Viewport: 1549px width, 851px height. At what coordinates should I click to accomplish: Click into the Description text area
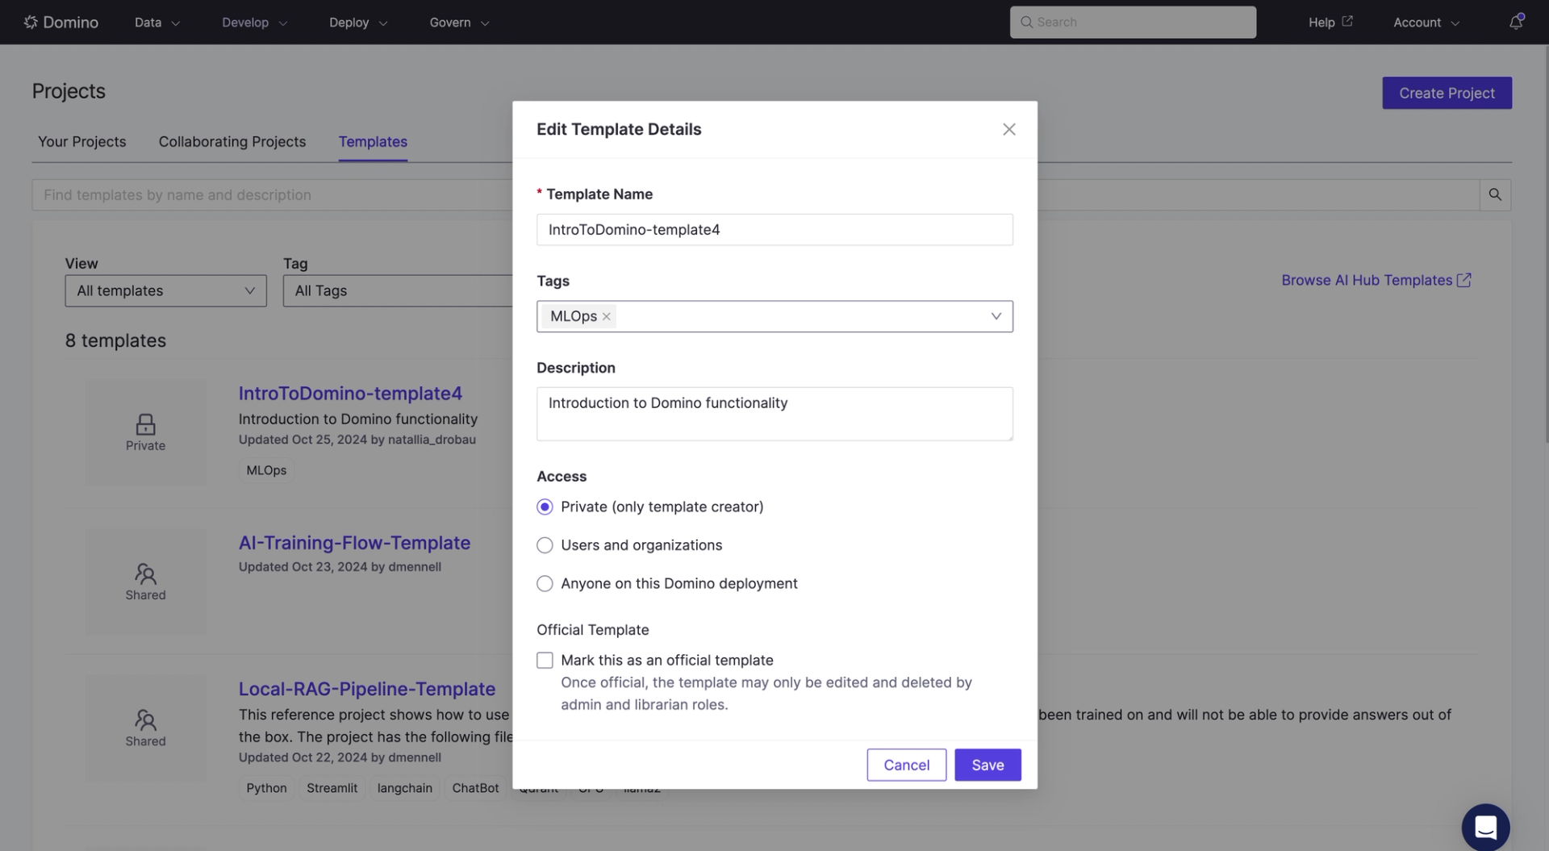pyautogui.click(x=774, y=414)
